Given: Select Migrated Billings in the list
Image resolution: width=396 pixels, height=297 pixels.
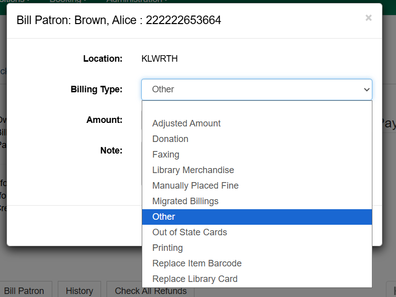Looking at the screenshot, I should pyautogui.click(x=185, y=201).
